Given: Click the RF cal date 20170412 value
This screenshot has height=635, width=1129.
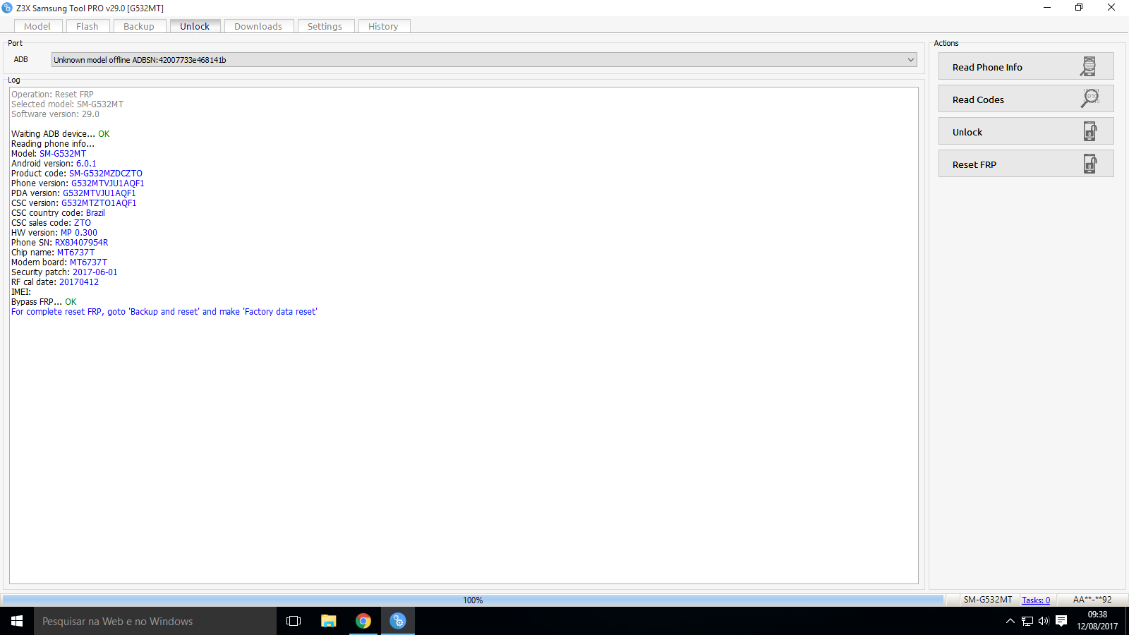Looking at the screenshot, I should coord(79,282).
